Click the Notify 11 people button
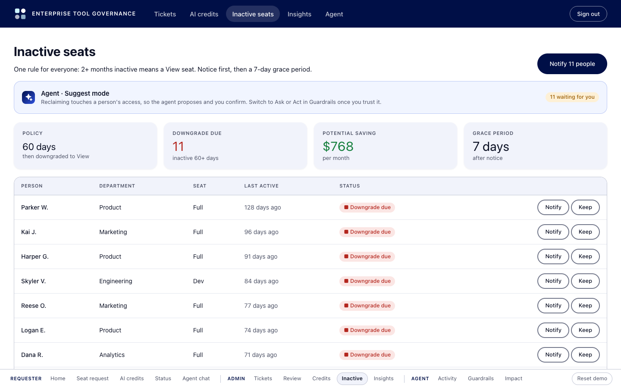This screenshot has height=388, width=621. [572, 64]
